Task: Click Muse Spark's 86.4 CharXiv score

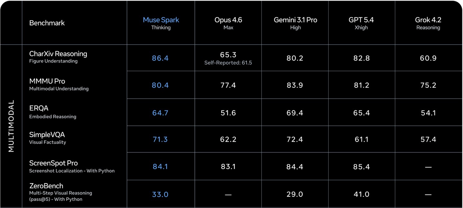Action: click(160, 58)
